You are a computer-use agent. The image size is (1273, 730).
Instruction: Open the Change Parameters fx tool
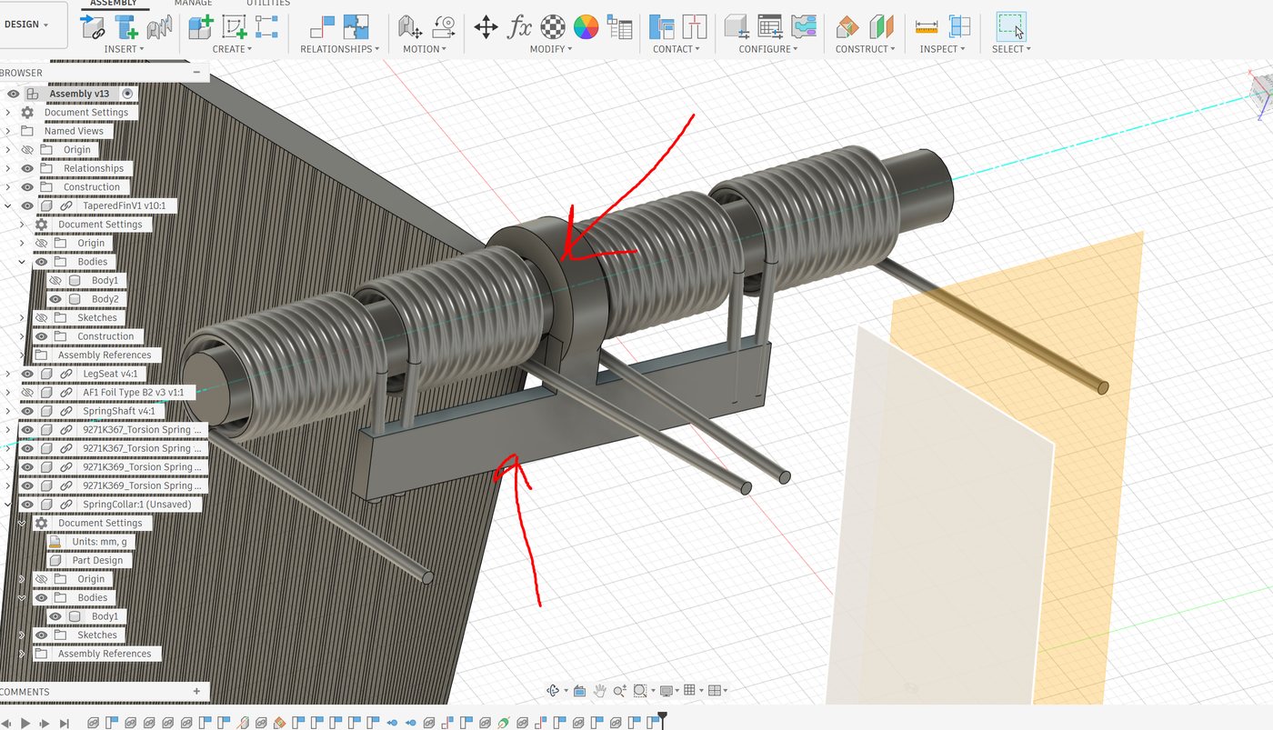click(519, 26)
